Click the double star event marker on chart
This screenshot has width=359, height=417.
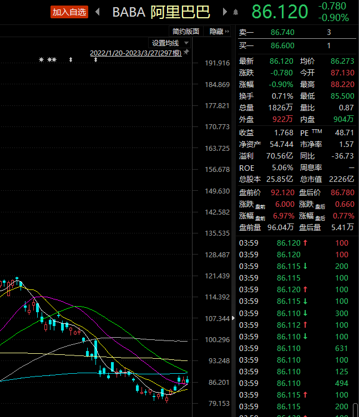(52, 60)
